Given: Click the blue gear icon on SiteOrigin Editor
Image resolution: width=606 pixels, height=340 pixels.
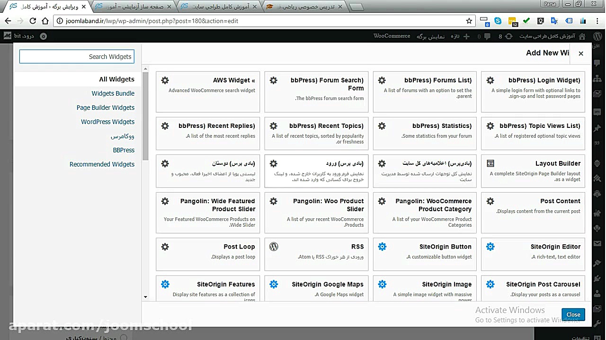Looking at the screenshot, I should (x=490, y=247).
